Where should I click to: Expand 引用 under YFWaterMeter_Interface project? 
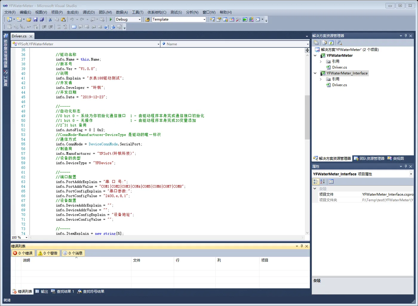[x=321, y=79]
